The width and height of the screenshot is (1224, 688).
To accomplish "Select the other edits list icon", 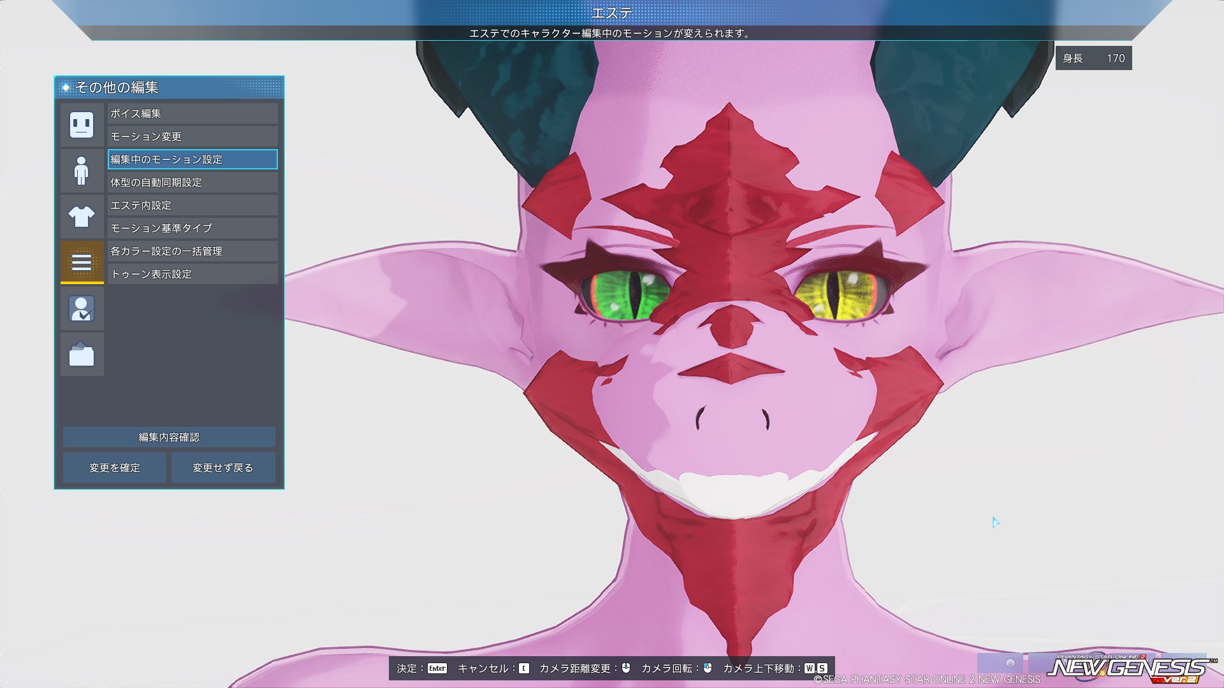I will click(x=82, y=262).
